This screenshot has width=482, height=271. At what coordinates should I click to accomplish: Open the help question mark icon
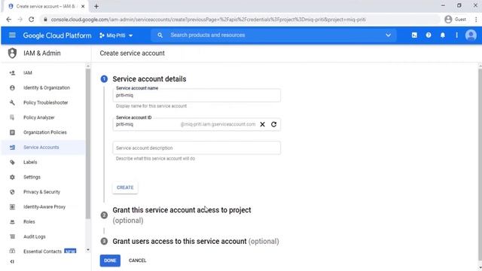[429, 35]
